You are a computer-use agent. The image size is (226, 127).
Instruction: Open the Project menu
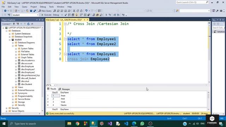[34, 7]
